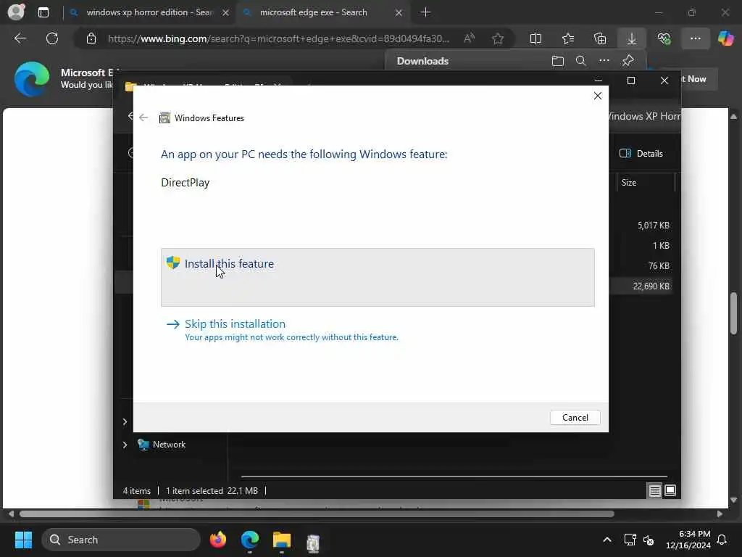Open a new Edge tab
The width and height of the screenshot is (742, 557).
[425, 12]
